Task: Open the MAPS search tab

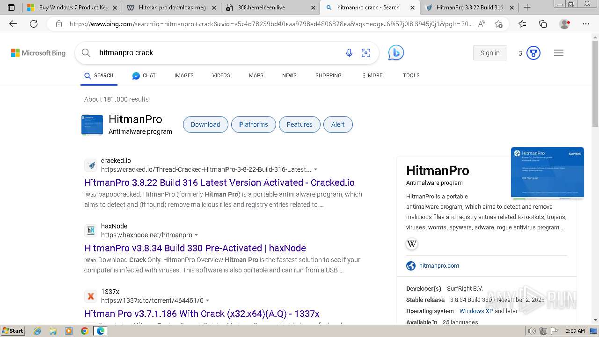Action: tap(256, 75)
